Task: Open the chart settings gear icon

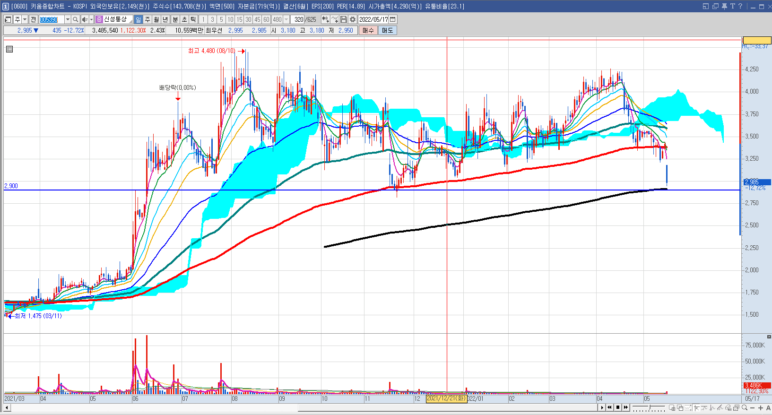Action: 352,19
